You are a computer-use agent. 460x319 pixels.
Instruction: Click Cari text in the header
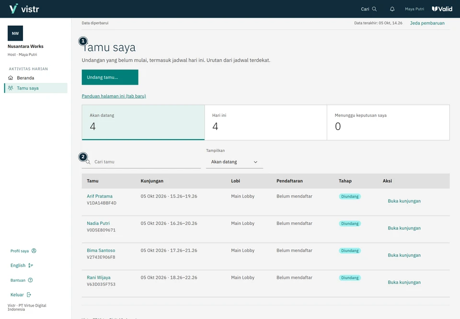(x=365, y=9)
